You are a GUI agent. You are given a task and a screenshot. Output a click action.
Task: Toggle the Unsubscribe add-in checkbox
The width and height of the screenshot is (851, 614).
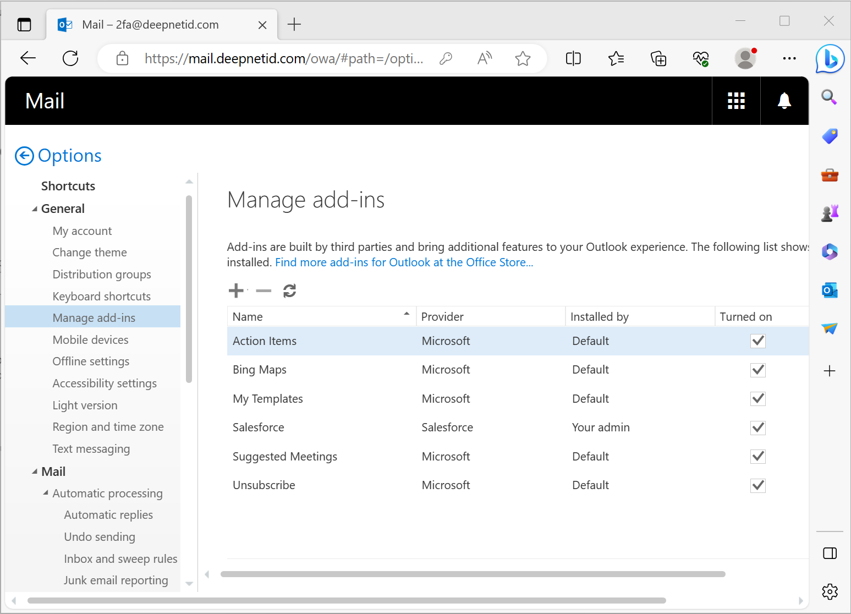click(x=757, y=485)
